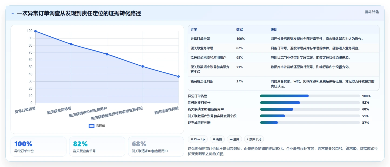This screenshot has width=390, height=167.
Task: Click the 82% value in the table
Action: coord(240,48)
